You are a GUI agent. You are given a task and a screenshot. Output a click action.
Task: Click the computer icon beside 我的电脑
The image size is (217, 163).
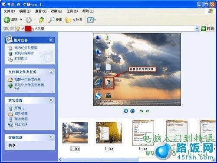tap(10, 119)
